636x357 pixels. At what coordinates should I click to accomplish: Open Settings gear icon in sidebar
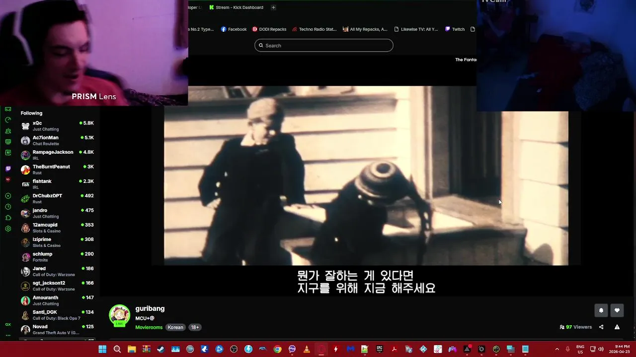click(8, 229)
